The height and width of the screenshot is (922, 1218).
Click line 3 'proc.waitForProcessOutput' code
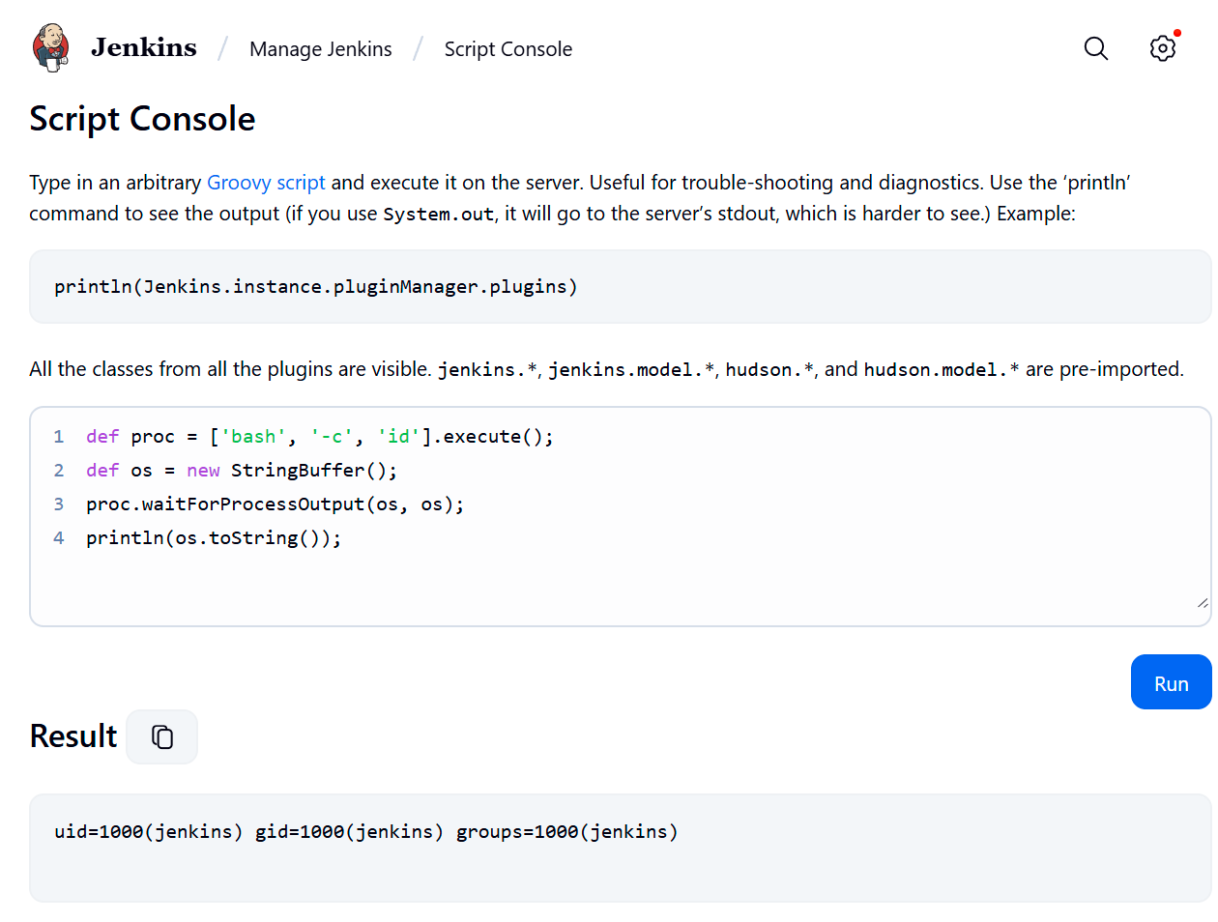(x=275, y=504)
